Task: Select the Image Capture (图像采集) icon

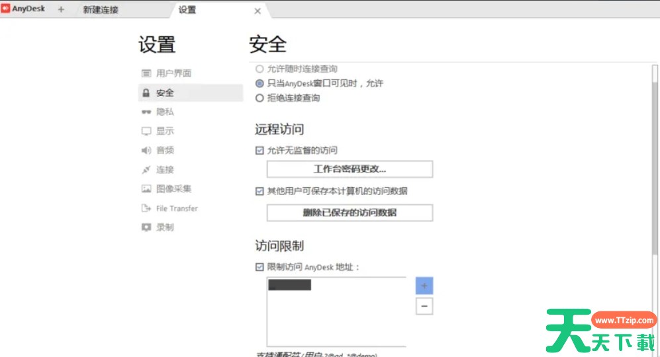Action: (146, 189)
